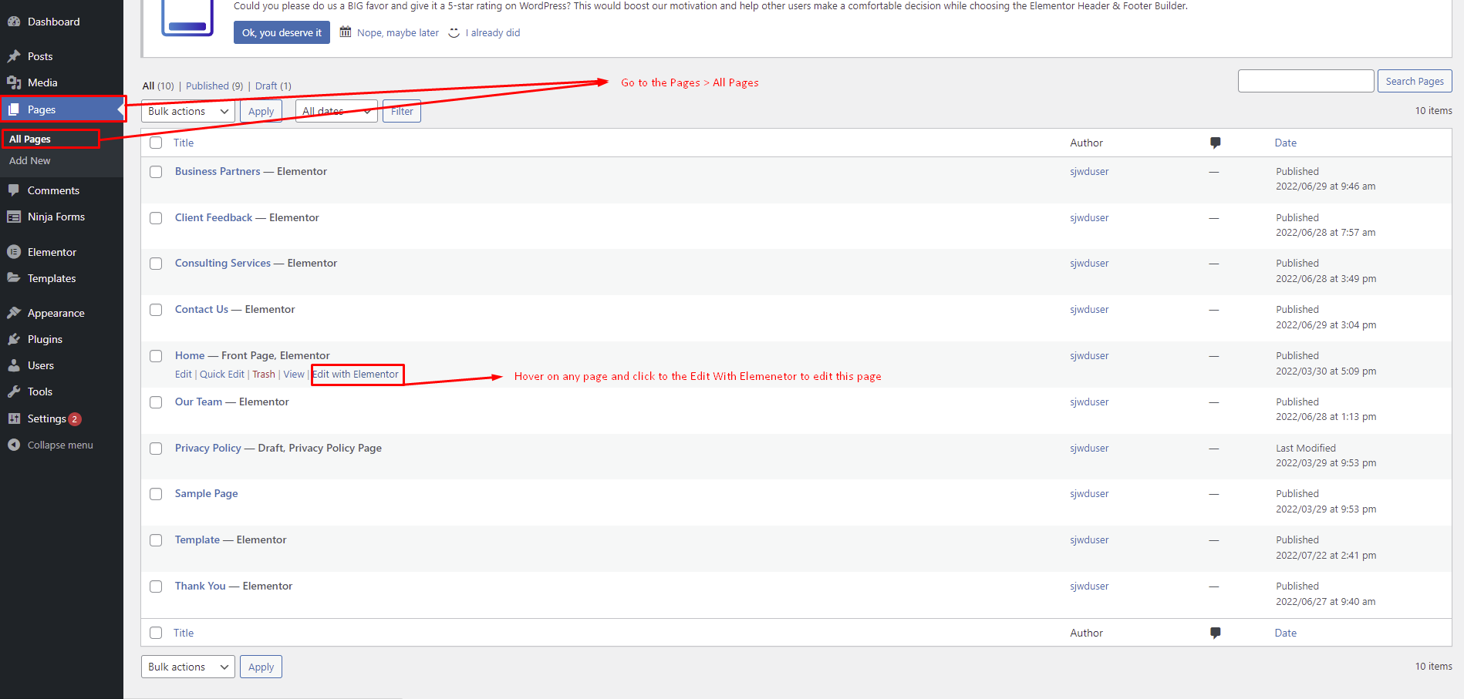The image size is (1464, 699).
Task: Open the Business Partners page title
Action: [218, 171]
